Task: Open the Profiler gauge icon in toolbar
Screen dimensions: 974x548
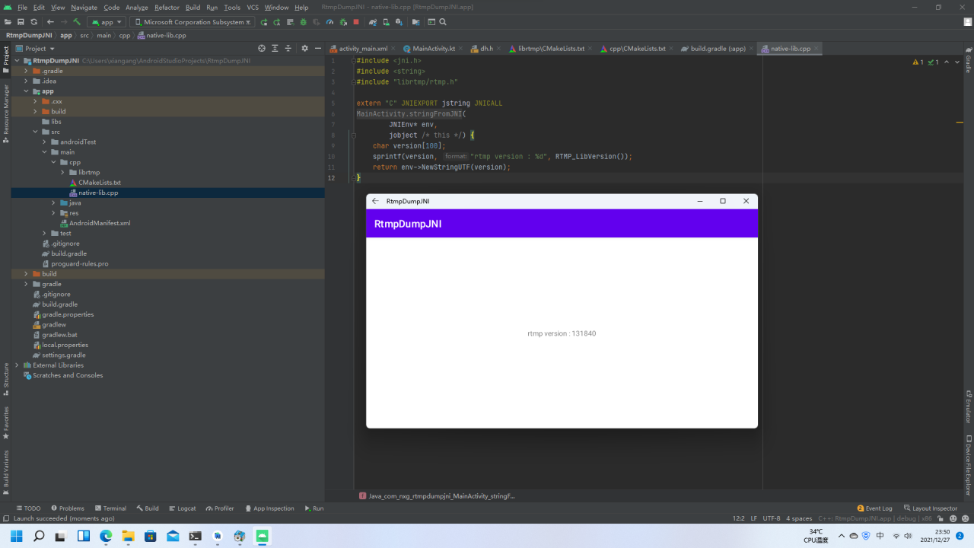Action: tap(329, 22)
